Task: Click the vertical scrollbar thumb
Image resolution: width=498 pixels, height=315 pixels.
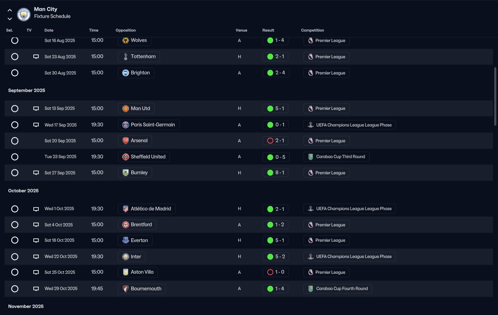Action: click(x=495, y=97)
